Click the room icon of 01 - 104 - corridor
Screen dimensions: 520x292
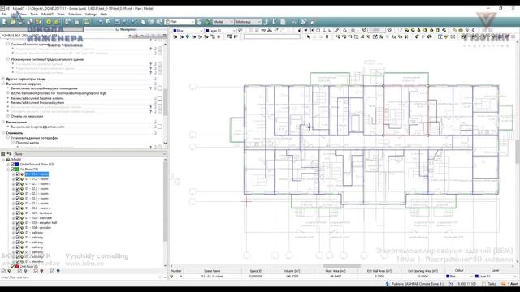[22, 228]
